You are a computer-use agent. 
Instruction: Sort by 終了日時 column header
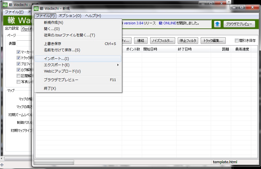pos(194,49)
